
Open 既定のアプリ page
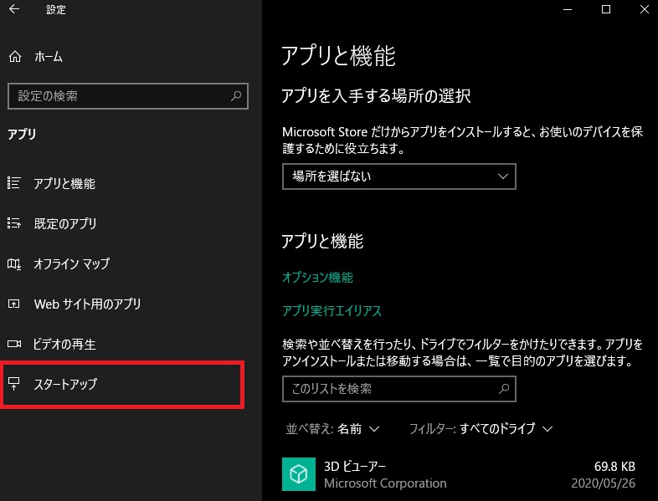pyautogui.click(x=65, y=224)
